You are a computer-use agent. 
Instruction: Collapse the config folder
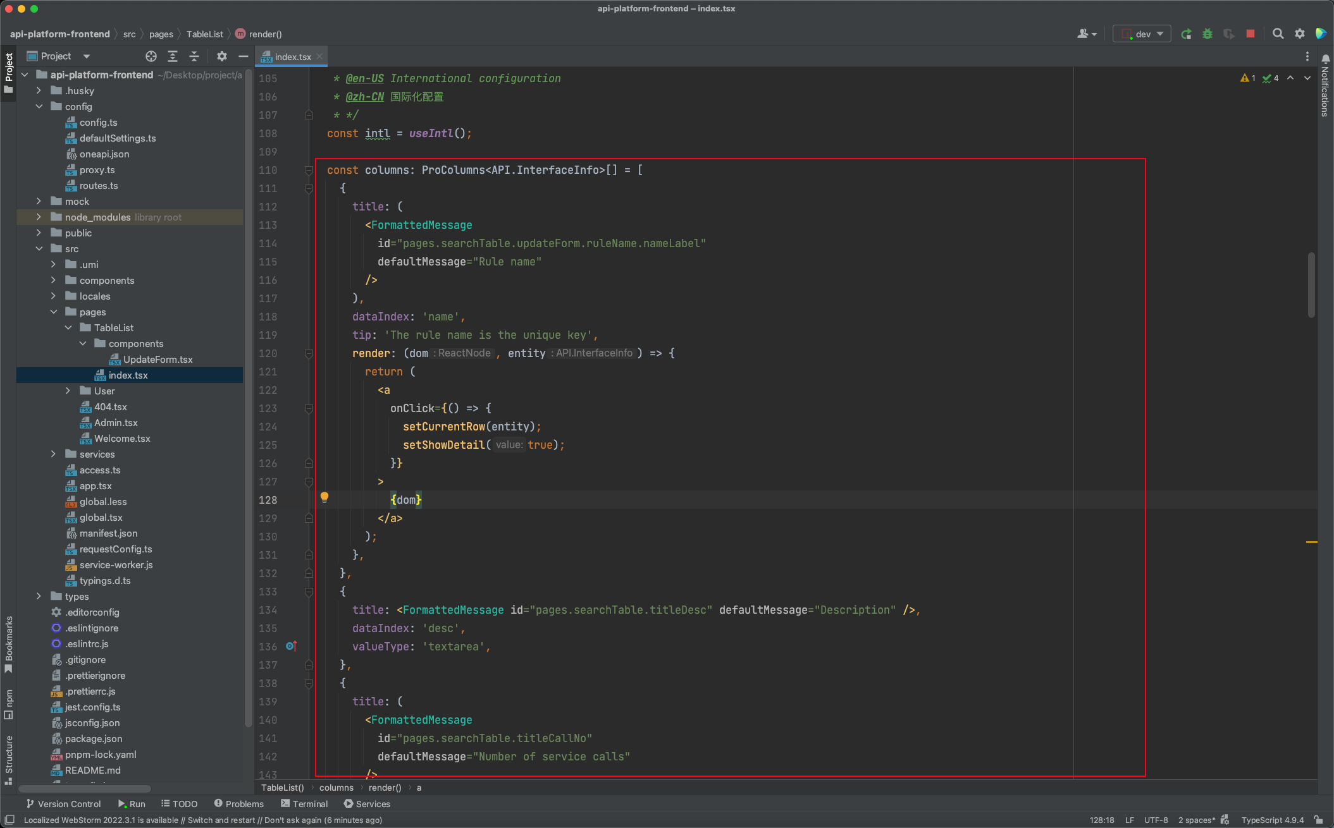click(39, 106)
